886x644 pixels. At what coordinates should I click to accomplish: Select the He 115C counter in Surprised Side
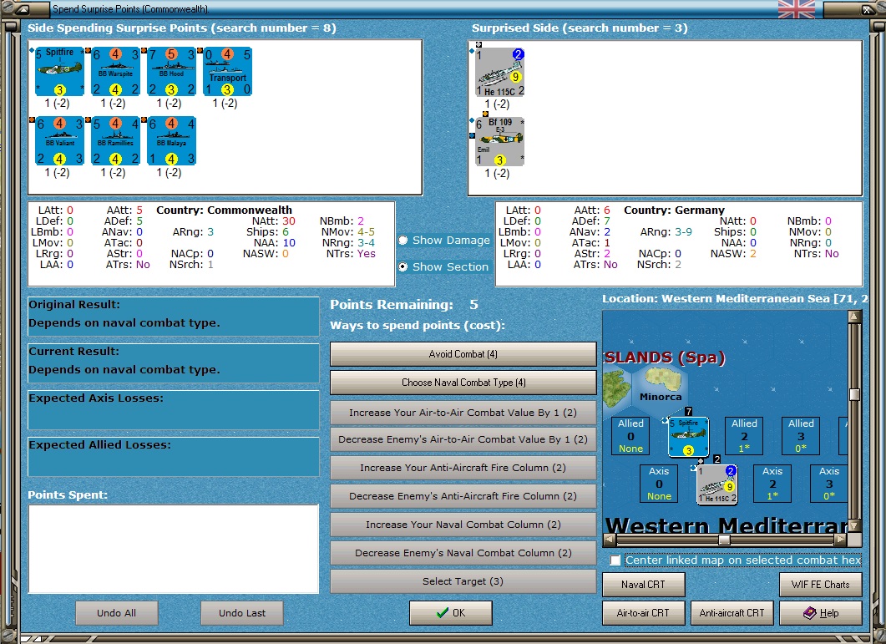point(499,73)
